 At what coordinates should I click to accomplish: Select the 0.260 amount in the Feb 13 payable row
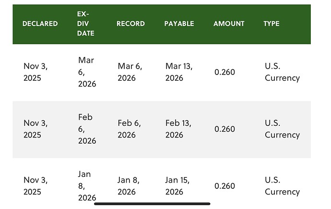click(225, 129)
